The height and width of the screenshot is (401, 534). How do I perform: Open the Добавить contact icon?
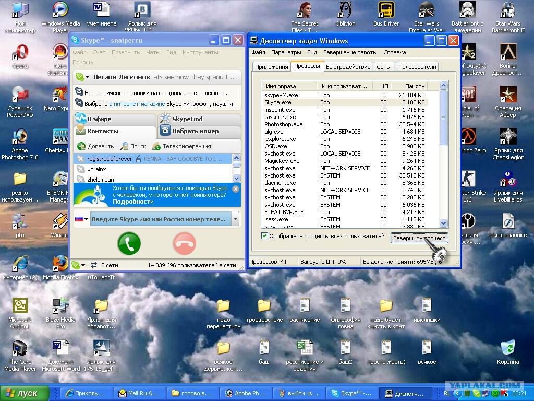[x=81, y=146]
